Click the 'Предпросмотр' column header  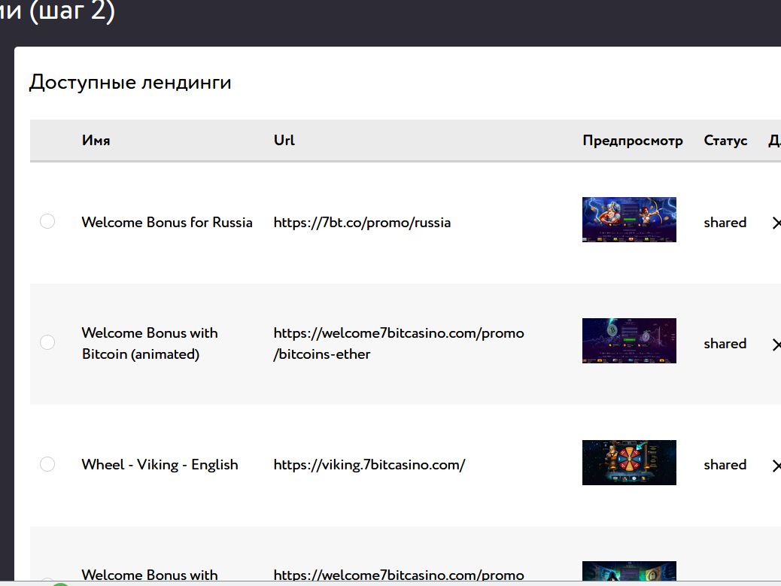pos(633,141)
